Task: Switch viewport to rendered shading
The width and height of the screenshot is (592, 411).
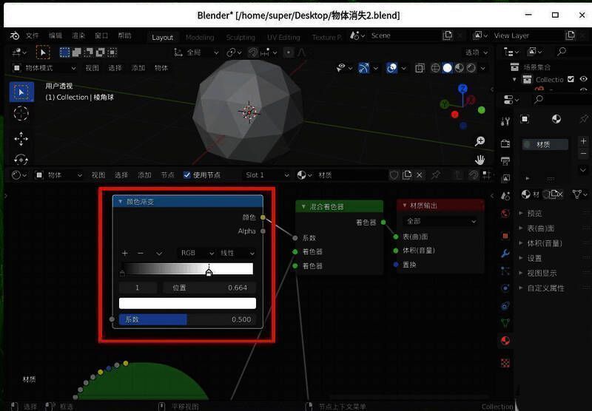Action: 471,68
